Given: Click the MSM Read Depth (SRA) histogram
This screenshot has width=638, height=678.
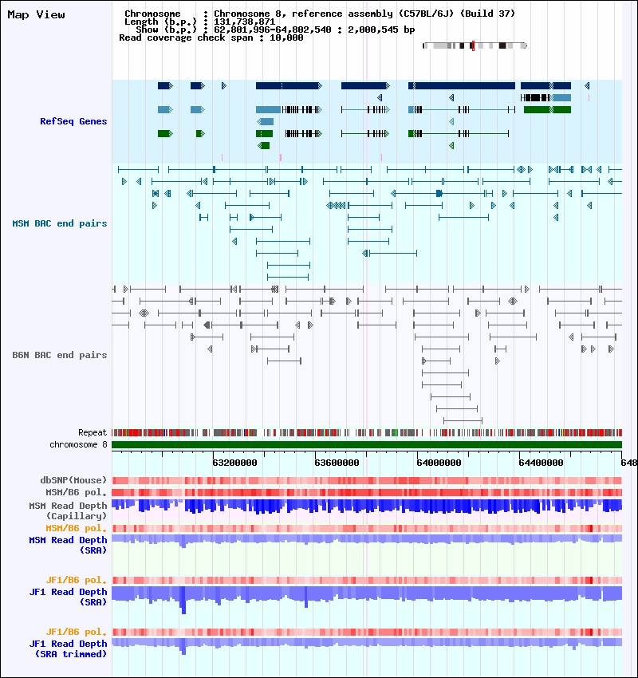Looking at the screenshot, I should (367, 540).
